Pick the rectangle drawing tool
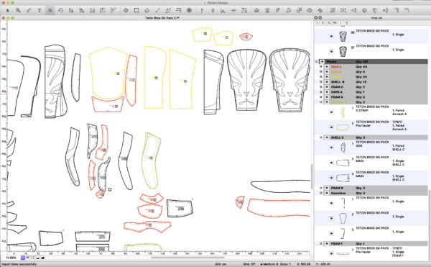 click(136, 11)
